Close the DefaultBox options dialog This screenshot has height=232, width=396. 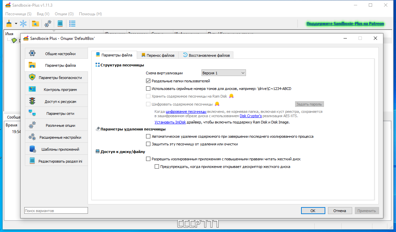(375, 39)
